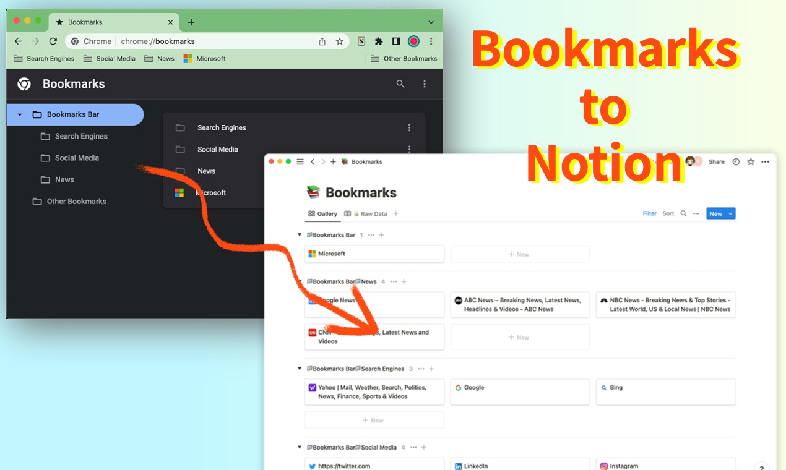This screenshot has height=470, width=786.
Task: Go back in Notion window
Action: pos(313,162)
